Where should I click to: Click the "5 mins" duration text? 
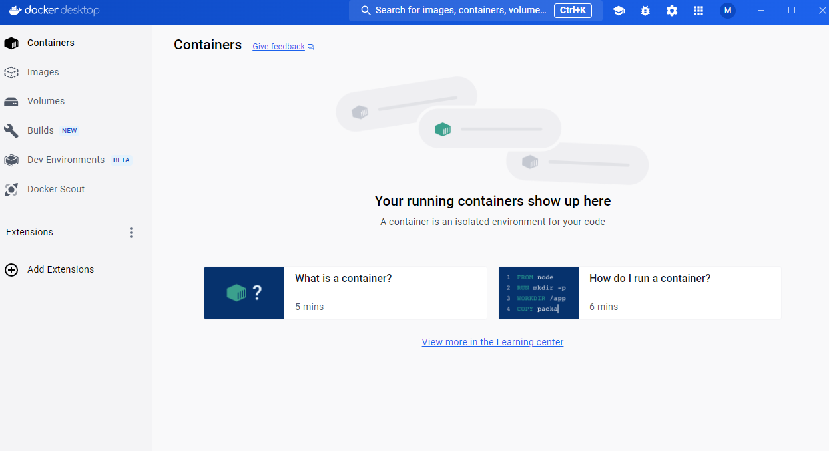310,307
